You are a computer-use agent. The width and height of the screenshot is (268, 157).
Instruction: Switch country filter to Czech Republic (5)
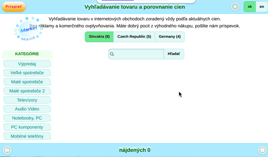coord(134,37)
